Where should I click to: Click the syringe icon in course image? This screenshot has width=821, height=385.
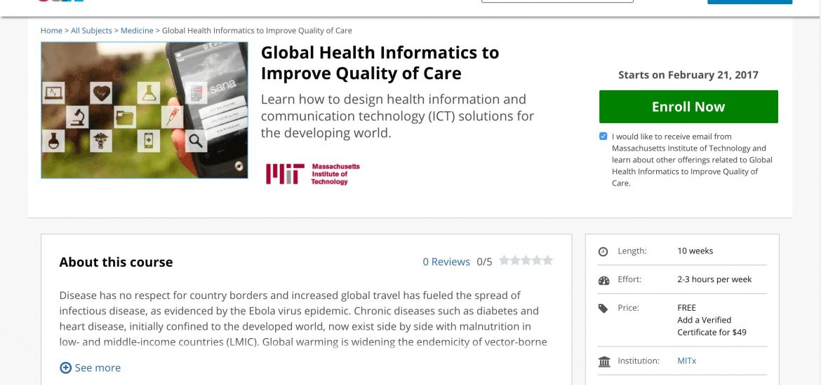click(x=172, y=117)
